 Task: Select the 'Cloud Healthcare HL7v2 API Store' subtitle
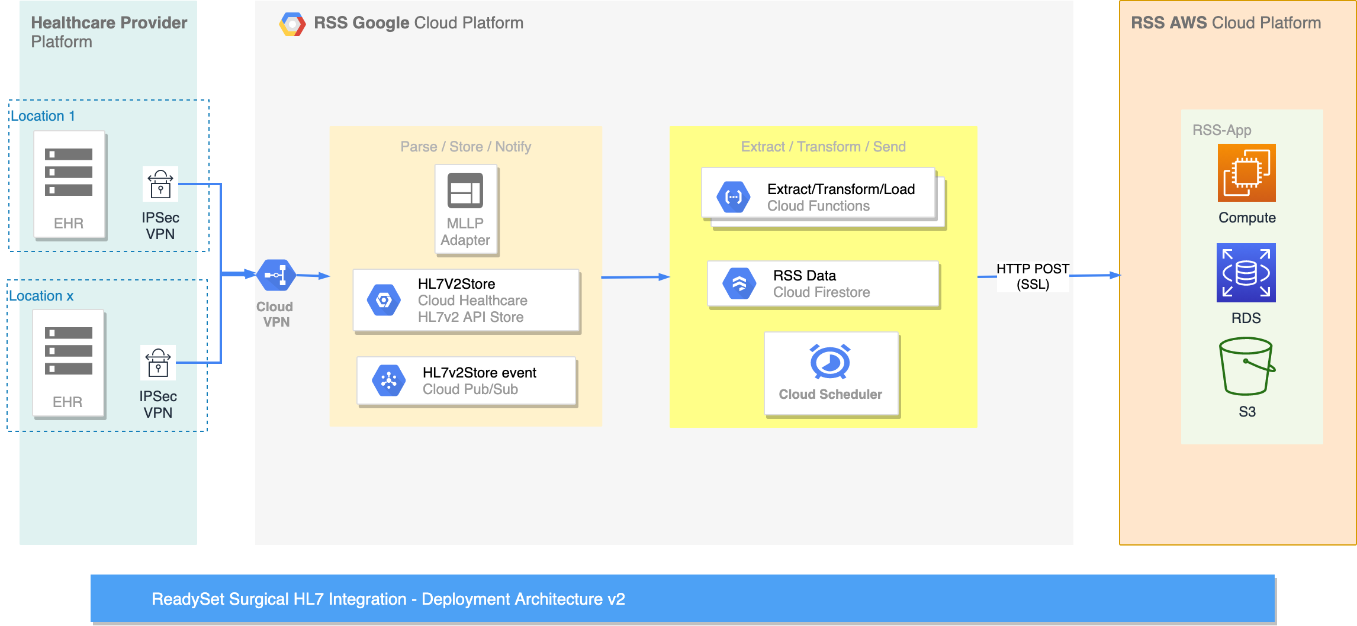tap(472, 309)
